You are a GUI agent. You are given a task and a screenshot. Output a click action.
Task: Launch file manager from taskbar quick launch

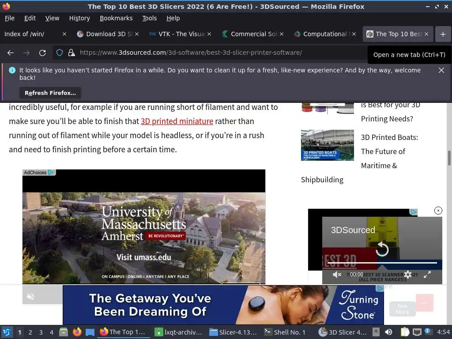click(x=64, y=332)
